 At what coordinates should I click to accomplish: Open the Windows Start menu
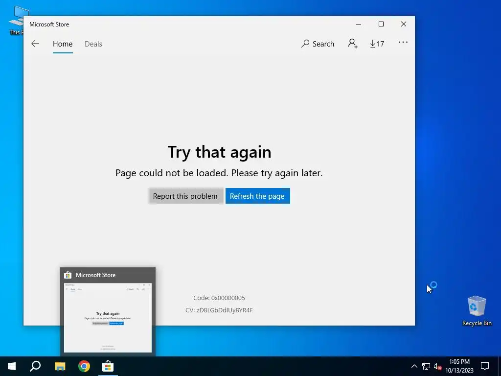point(12,366)
